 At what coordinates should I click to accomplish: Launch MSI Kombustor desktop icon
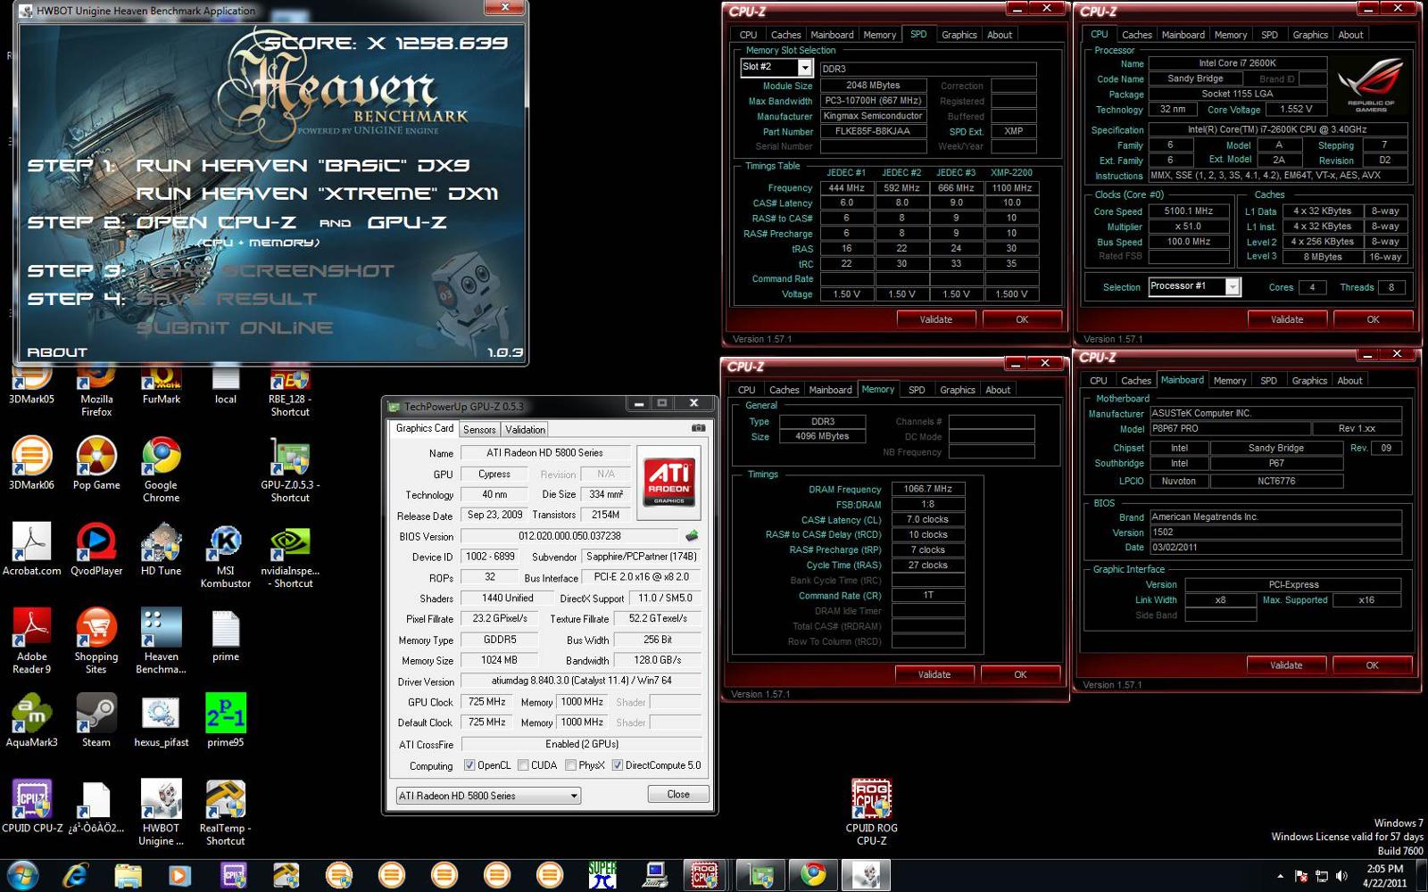click(225, 555)
